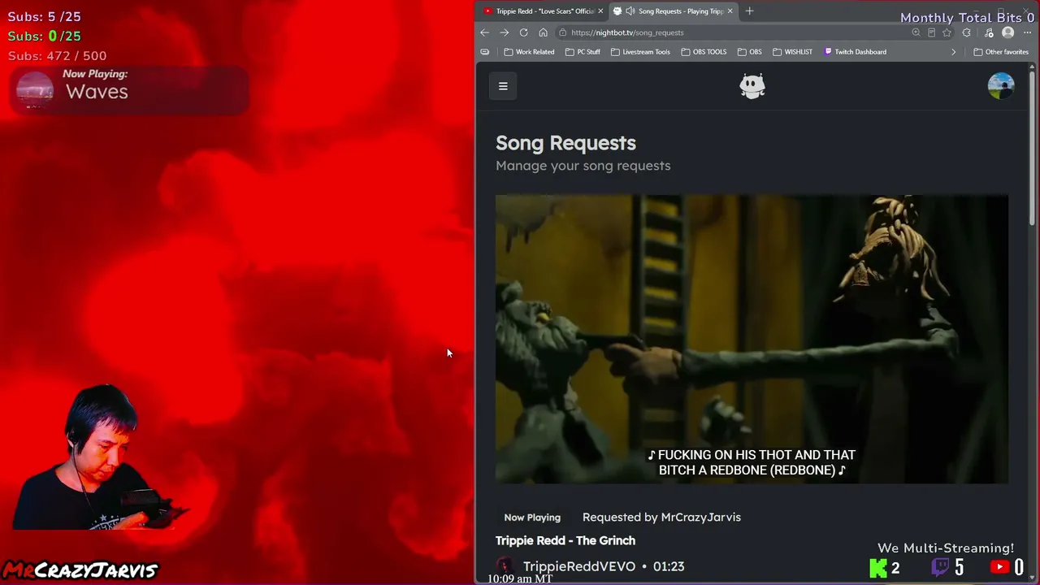Screen dimensions: 1040x585
Task: Open the browser media control icon
Action: (989, 32)
